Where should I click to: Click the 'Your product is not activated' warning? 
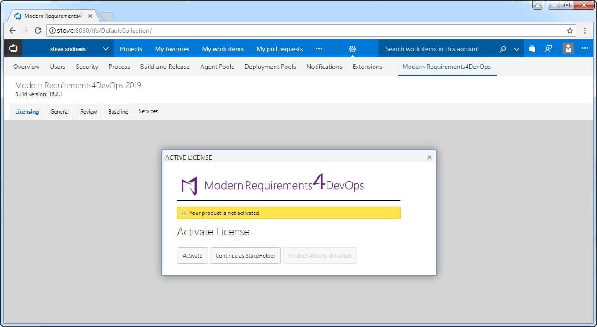click(289, 213)
